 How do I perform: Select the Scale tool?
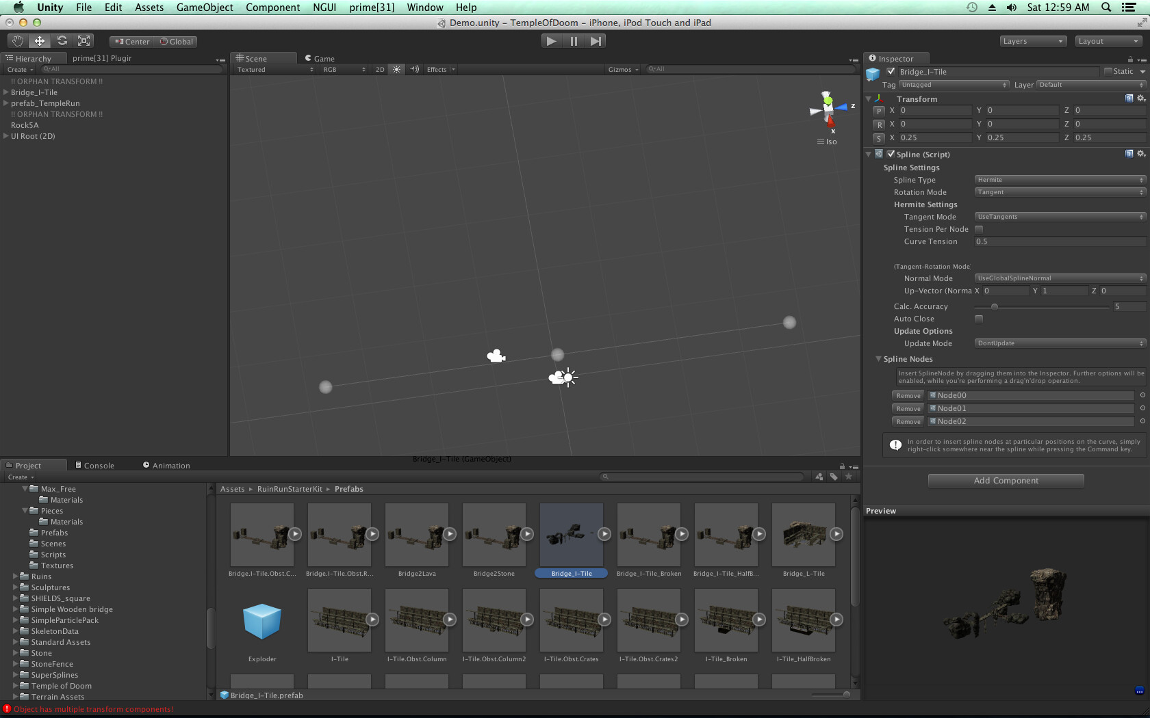pyautogui.click(x=84, y=41)
